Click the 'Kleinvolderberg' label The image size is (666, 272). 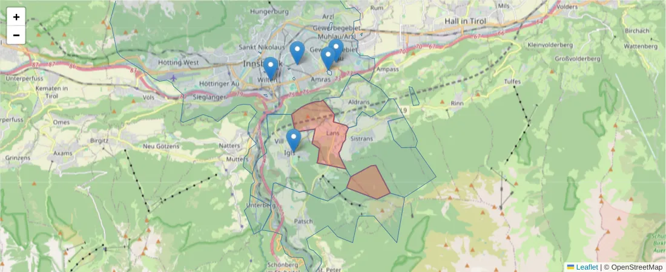click(550, 45)
